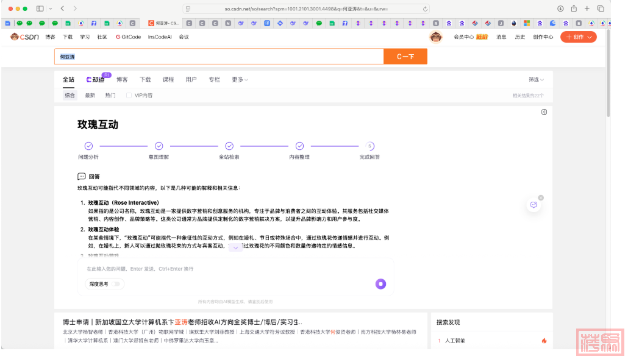Click the page reload icon in address bar
Screen dimensions: 628x359
pos(425,9)
